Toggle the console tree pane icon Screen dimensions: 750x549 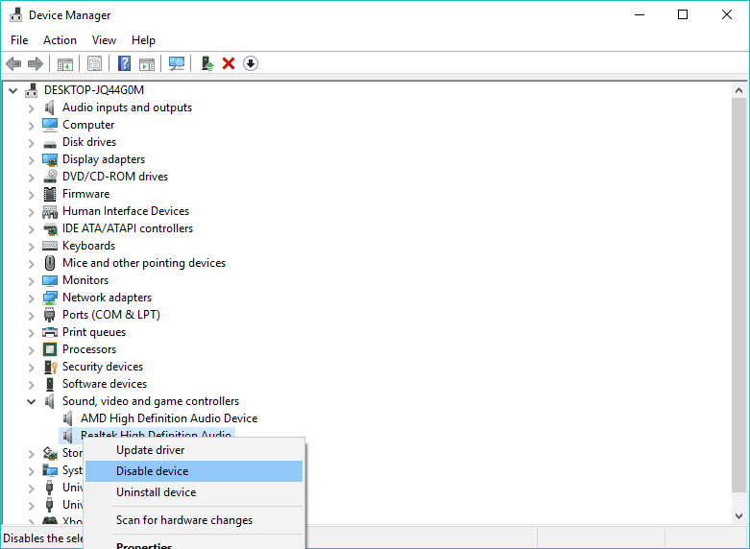click(65, 63)
